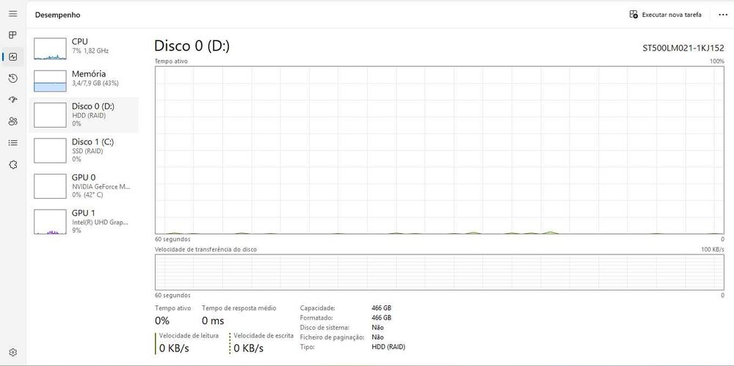Click the Executar nova tarefa button
Screen dimensions: 734x366
coord(666,15)
